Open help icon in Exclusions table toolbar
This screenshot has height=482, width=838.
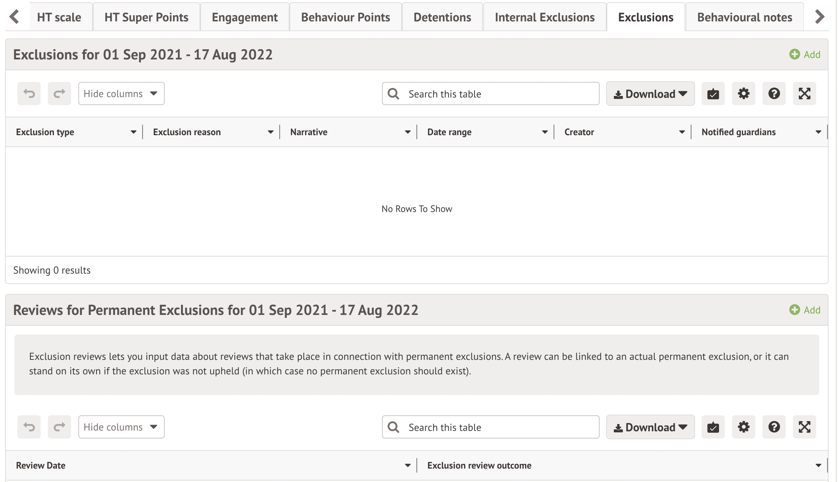tap(774, 94)
